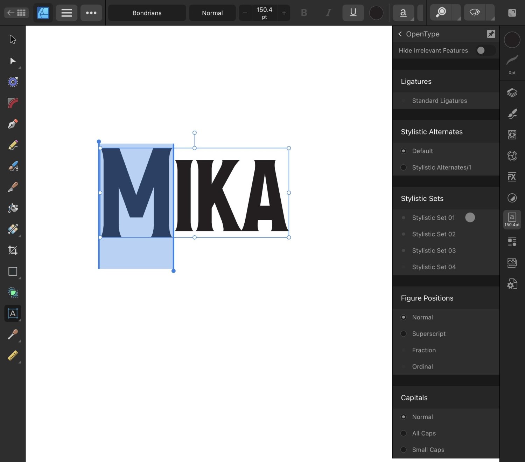
Task: Select Stylistic Alternates/1 option
Action: (404, 167)
